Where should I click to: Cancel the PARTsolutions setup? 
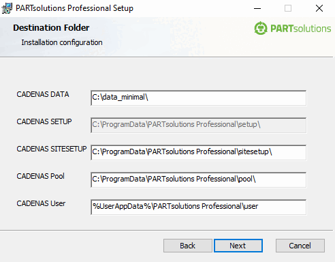tap(300, 246)
